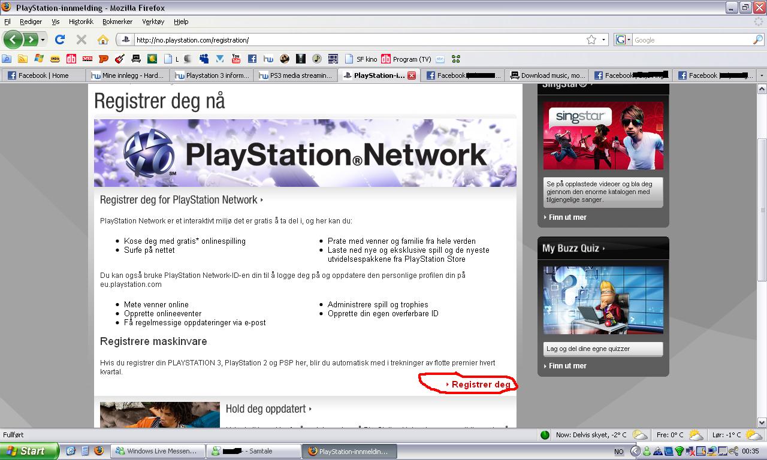Switch to Windows Live Messenger taskbar item
This screenshot has width=767, height=460.
pyautogui.click(x=158, y=451)
